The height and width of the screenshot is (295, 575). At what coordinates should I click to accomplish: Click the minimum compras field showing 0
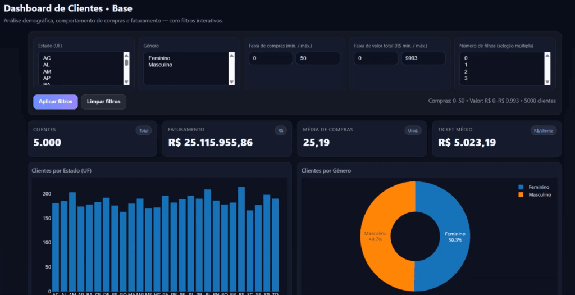(x=271, y=58)
